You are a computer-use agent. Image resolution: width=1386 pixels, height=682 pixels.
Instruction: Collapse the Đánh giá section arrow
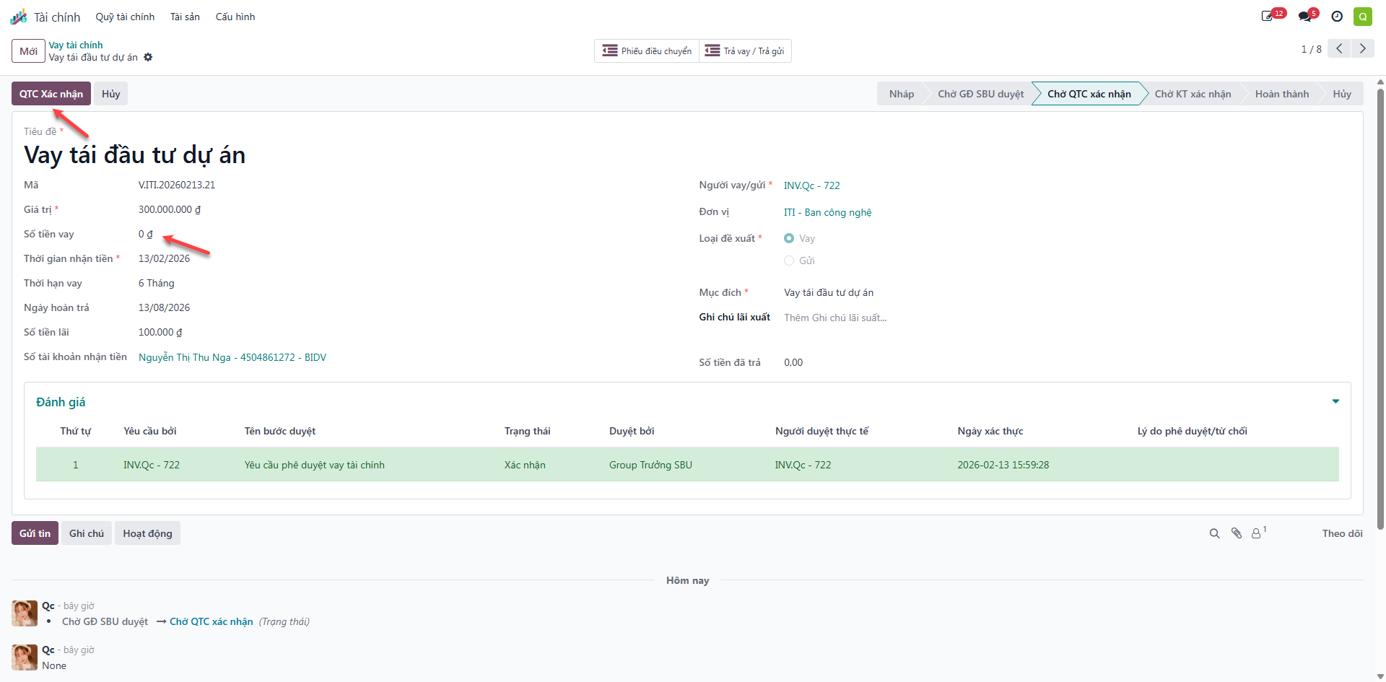point(1335,401)
